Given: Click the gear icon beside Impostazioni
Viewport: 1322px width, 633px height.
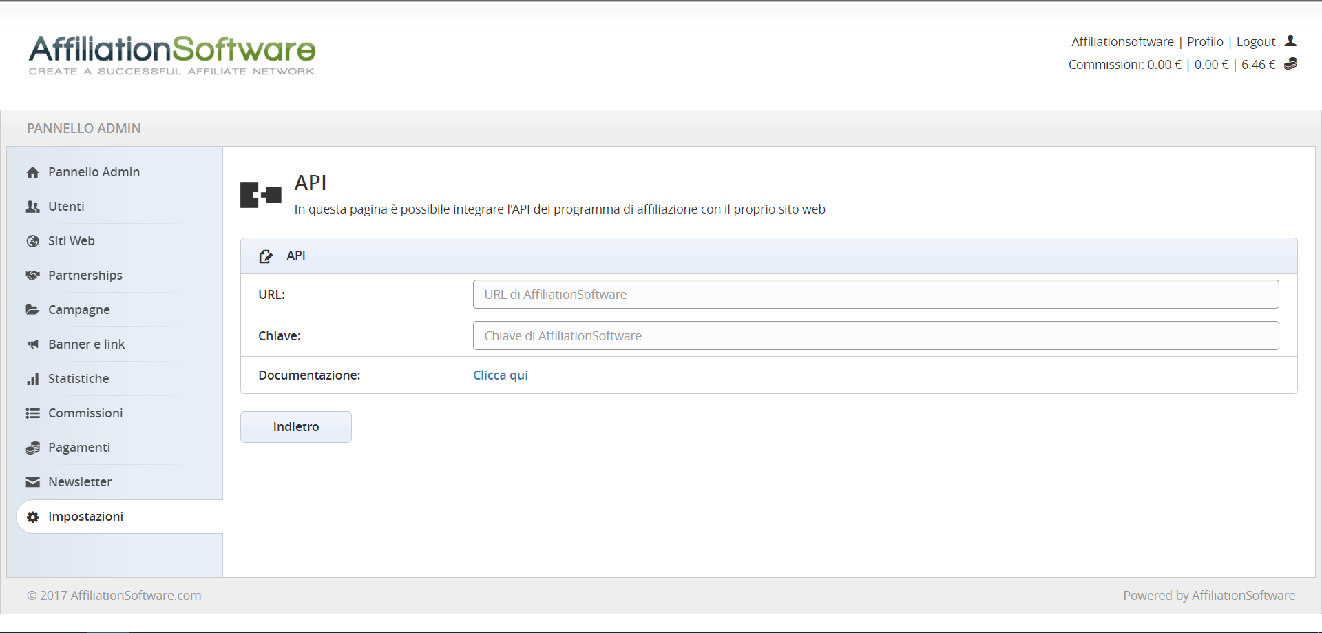Looking at the screenshot, I should tap(32, 517).
